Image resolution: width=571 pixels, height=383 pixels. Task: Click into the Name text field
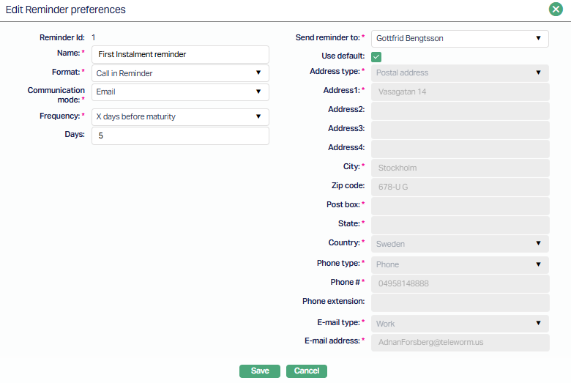tap(180, 54)
